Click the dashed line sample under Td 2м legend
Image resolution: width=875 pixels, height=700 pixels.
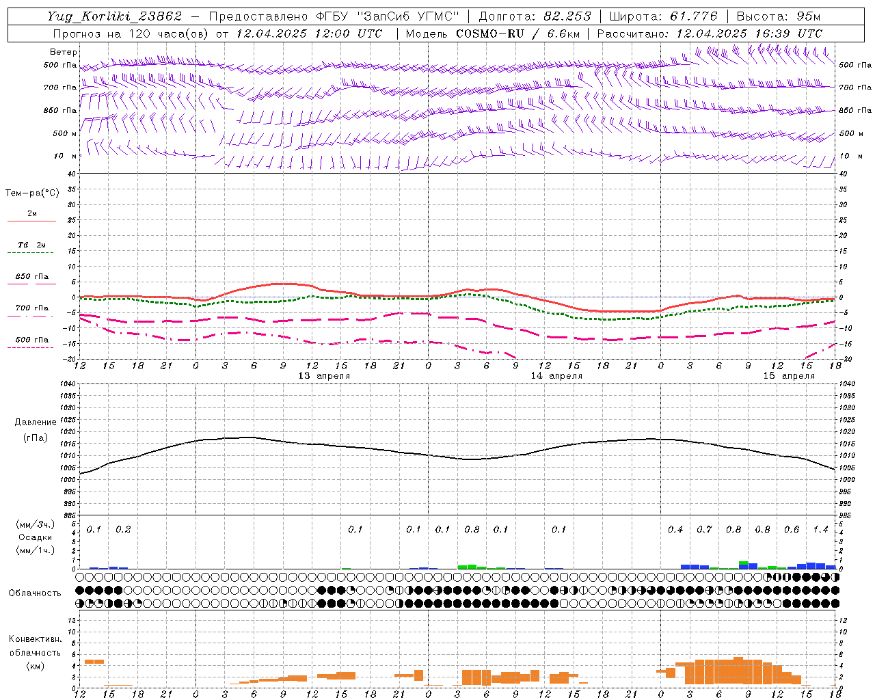tap(31, 252)
